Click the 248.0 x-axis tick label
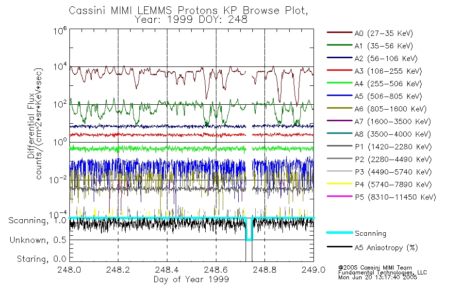461x291 pixels. 69,270
